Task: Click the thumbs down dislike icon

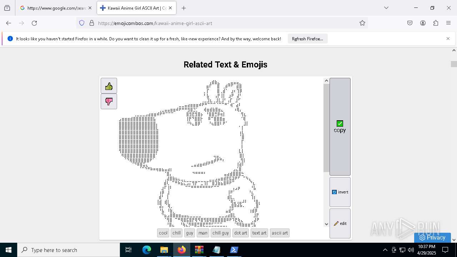Action: tap(109, 101)
